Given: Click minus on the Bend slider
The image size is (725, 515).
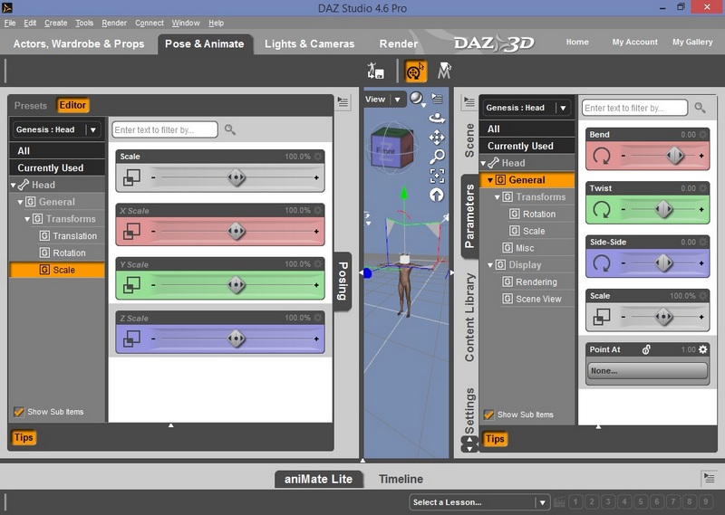Looking at the screenshot, I should click(623, 156).
